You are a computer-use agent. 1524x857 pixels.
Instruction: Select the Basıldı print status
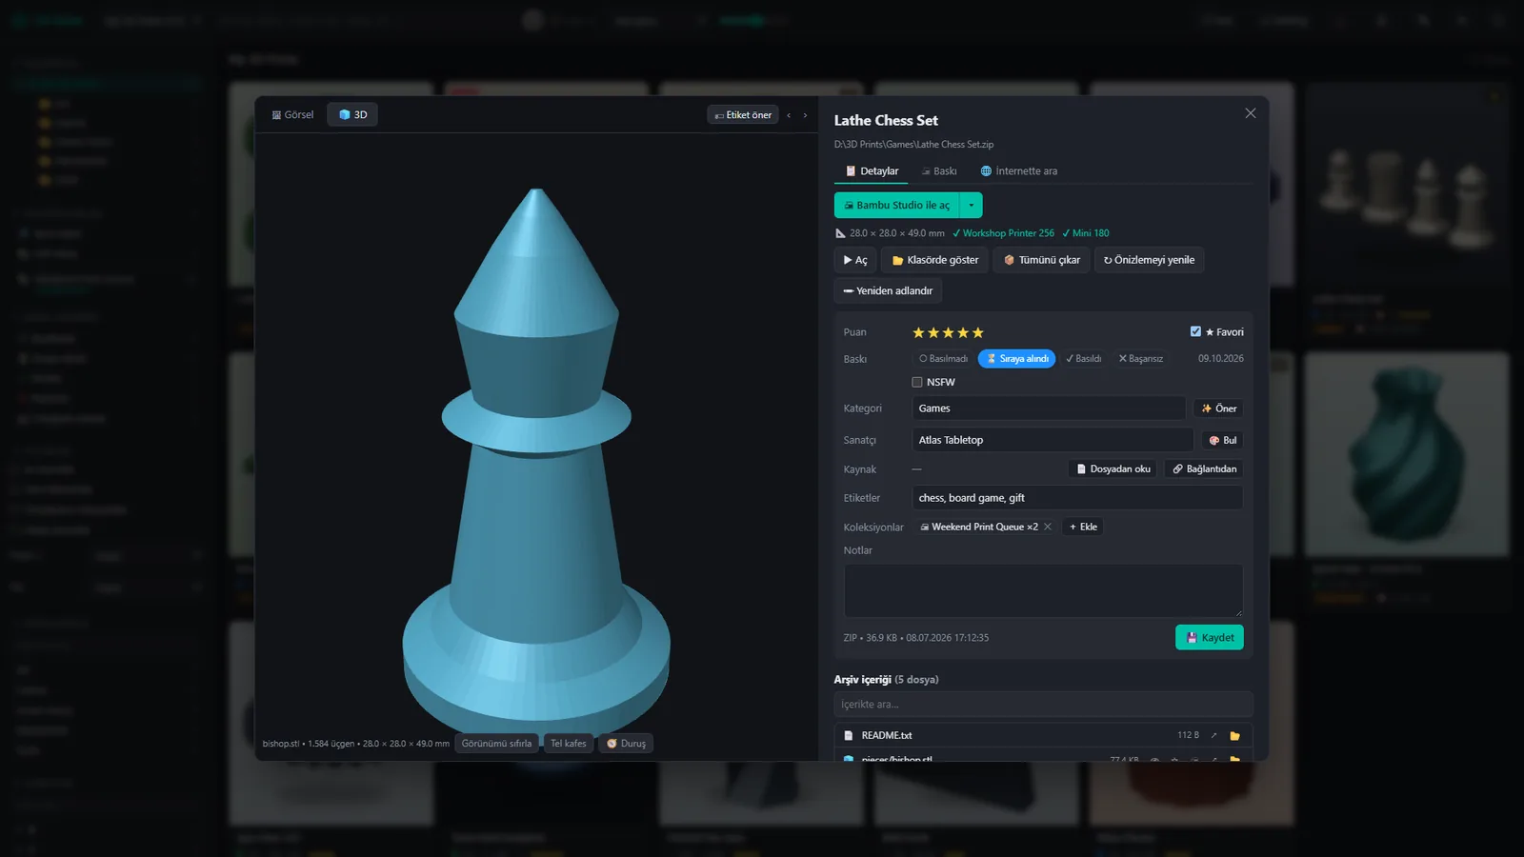click(1084, 359)
